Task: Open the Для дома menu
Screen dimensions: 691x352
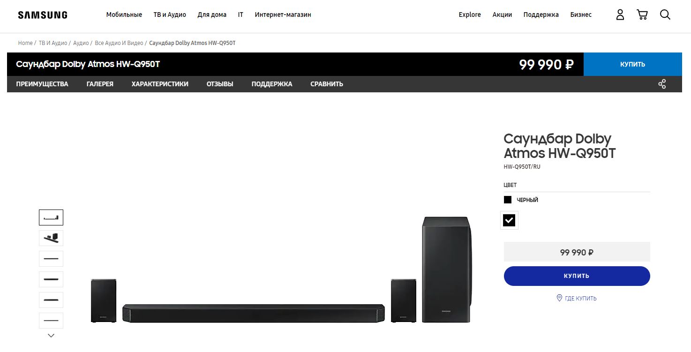Action: (x=212, y=15)
